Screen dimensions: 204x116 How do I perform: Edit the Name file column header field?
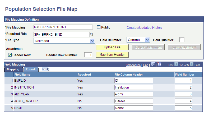pyautogui.click(x=134, y=108)
